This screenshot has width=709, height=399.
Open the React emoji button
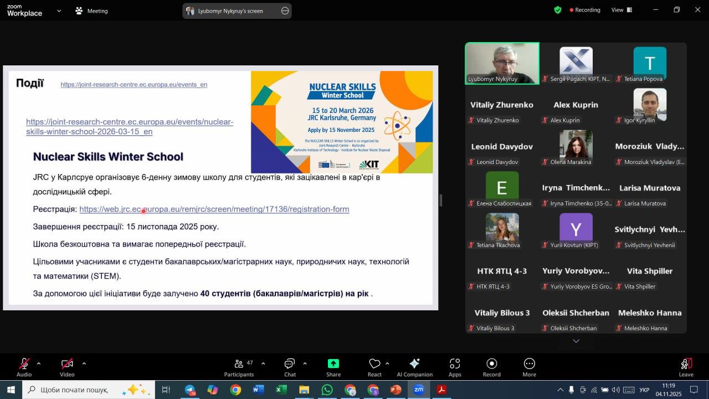coord(374,367)
